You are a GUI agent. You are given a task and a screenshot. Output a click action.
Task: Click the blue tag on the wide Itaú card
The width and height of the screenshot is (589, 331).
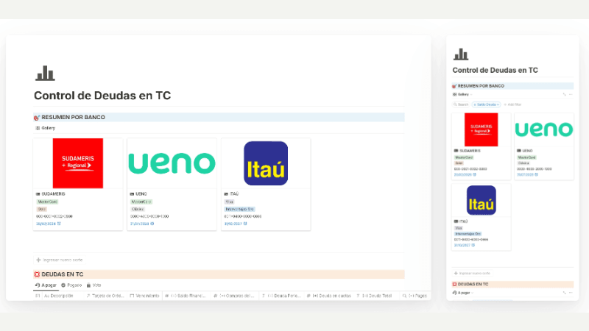tap(240, 209)
